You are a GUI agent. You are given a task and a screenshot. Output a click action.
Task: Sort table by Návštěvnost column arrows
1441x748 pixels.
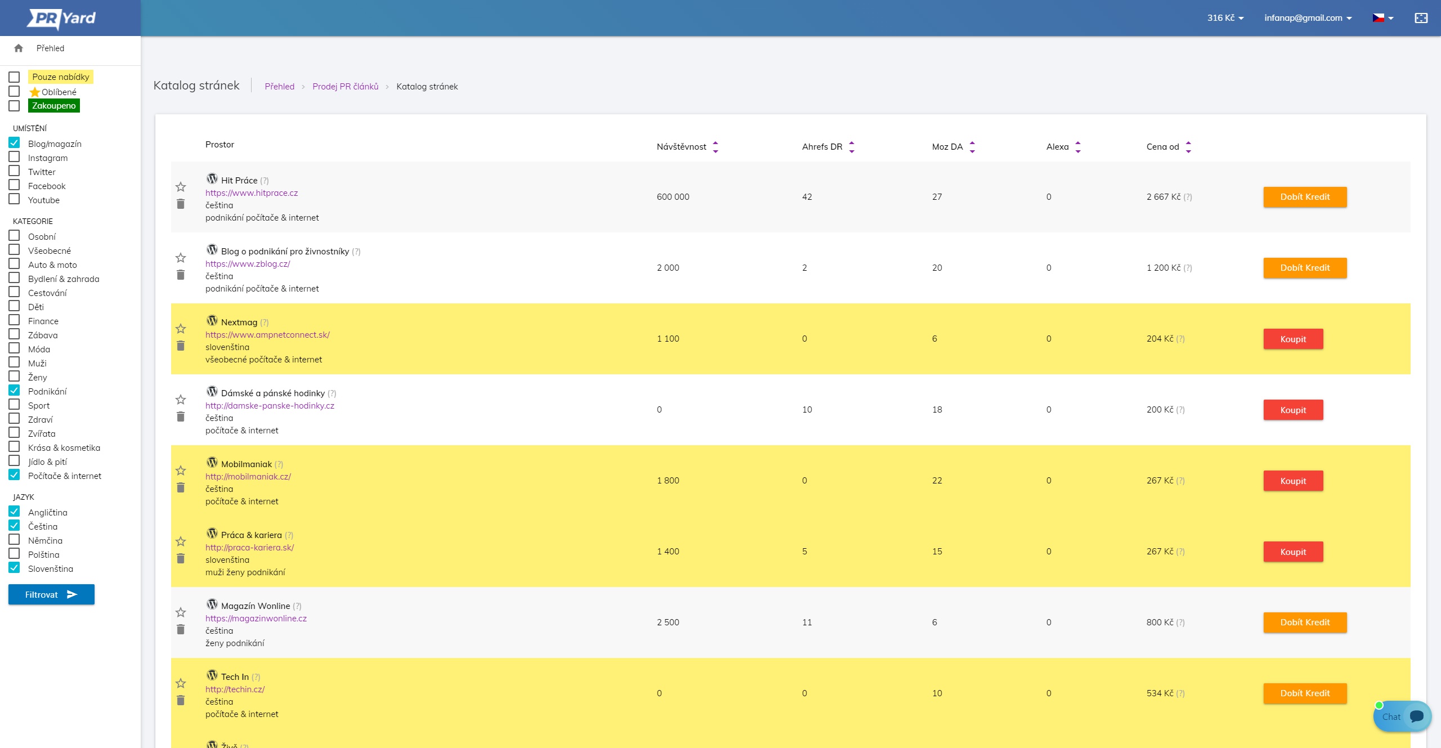tap(715, 147)
